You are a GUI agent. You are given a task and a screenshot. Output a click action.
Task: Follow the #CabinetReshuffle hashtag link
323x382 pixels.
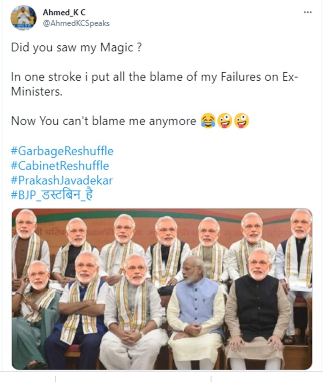60,166
